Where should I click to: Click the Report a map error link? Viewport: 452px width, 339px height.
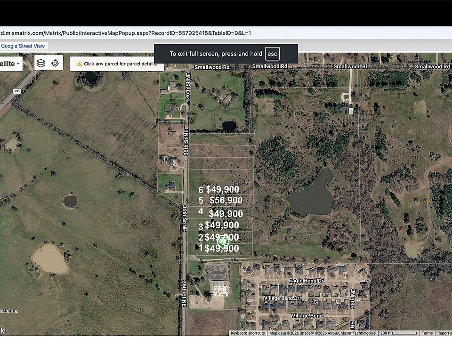pos(444,333)
